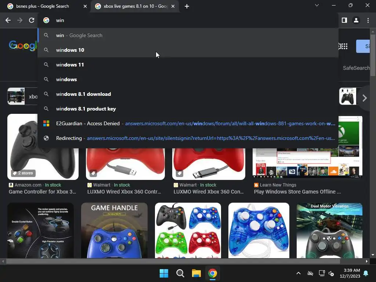Open GAME HANDLE blue controller image
Viewport: 376px width, 282px height.
pyautogui.click(x=115, y=231)
